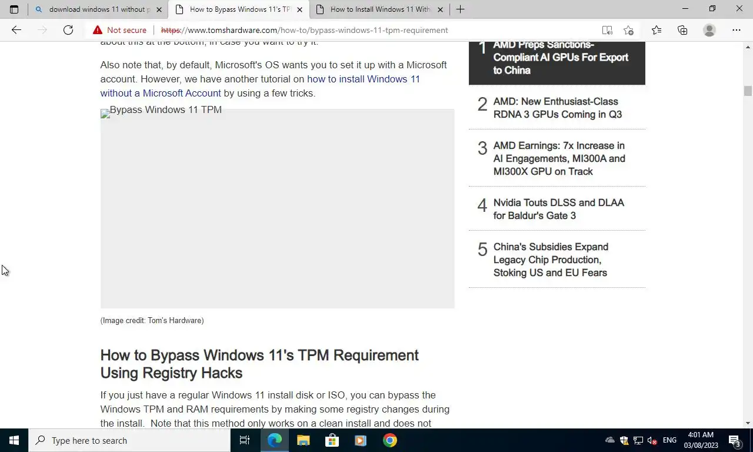Click the browser Back arrow
This screenshot has width=753, height=452.
16,30
